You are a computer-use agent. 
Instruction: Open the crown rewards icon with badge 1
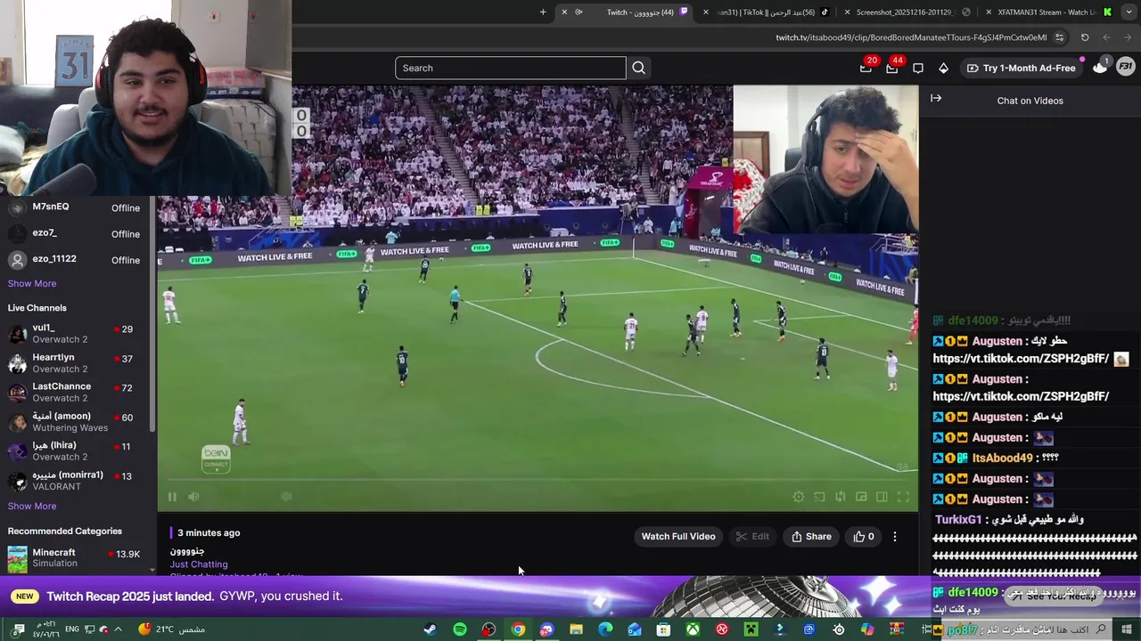[1101, 67]
